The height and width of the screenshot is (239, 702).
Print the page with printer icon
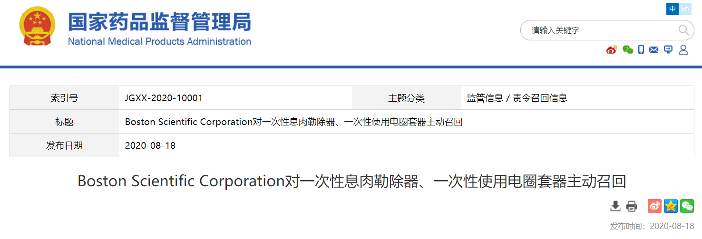click(632, 206)
